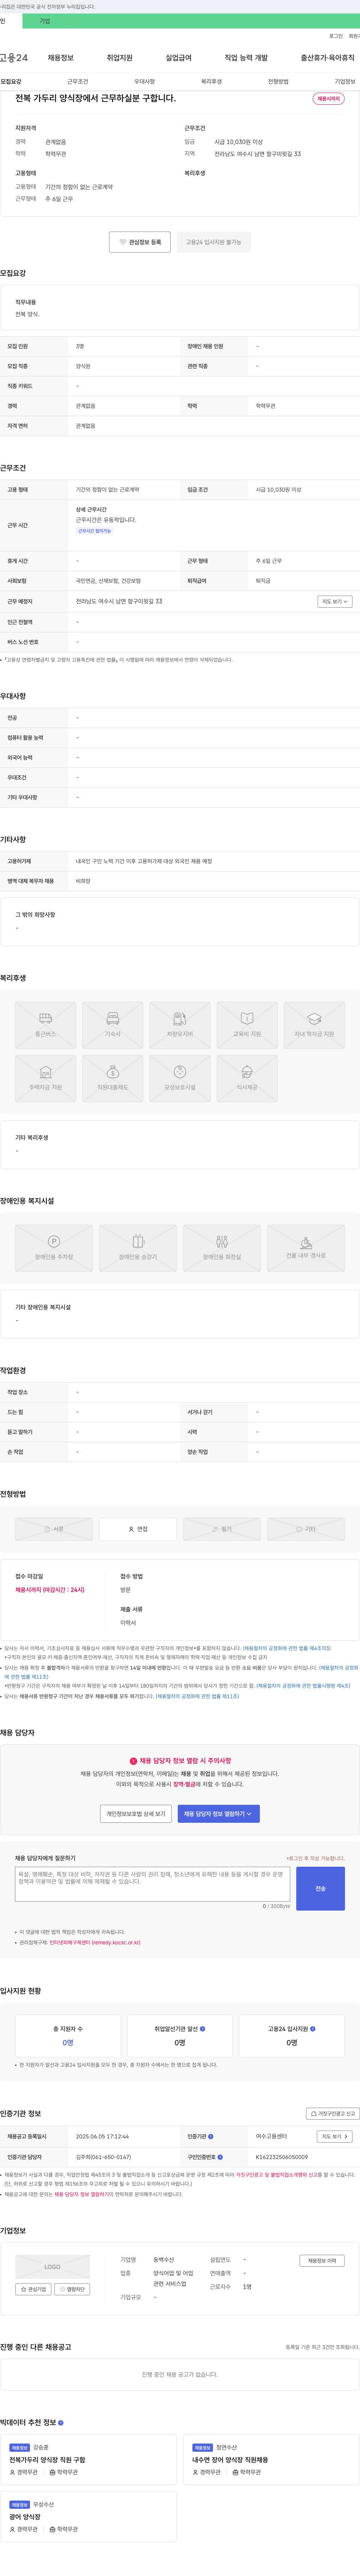
Task: Toggle 열람제한 button in company info
Action: coord(72,2289)
